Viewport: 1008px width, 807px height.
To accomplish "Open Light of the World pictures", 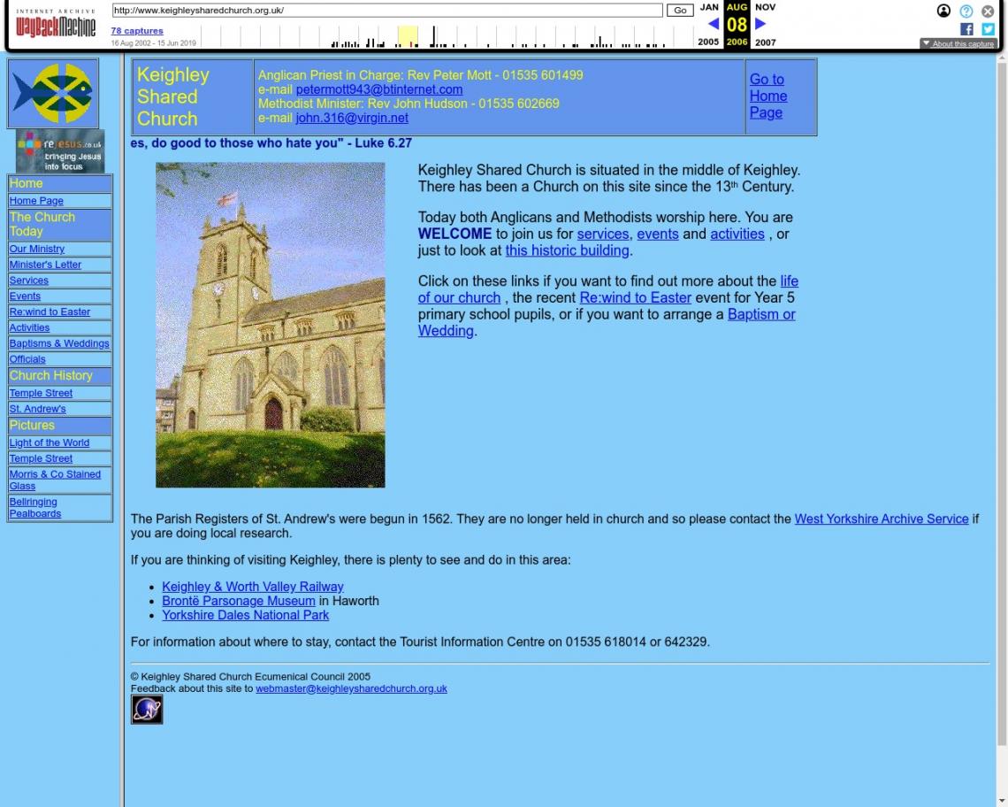I will [49, 442].
